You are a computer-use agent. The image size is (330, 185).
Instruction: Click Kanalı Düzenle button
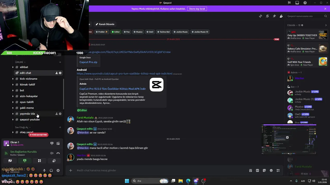coord(105,24)
